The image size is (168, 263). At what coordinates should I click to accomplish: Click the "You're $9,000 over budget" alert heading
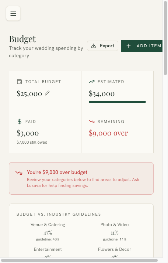[57, 172]
